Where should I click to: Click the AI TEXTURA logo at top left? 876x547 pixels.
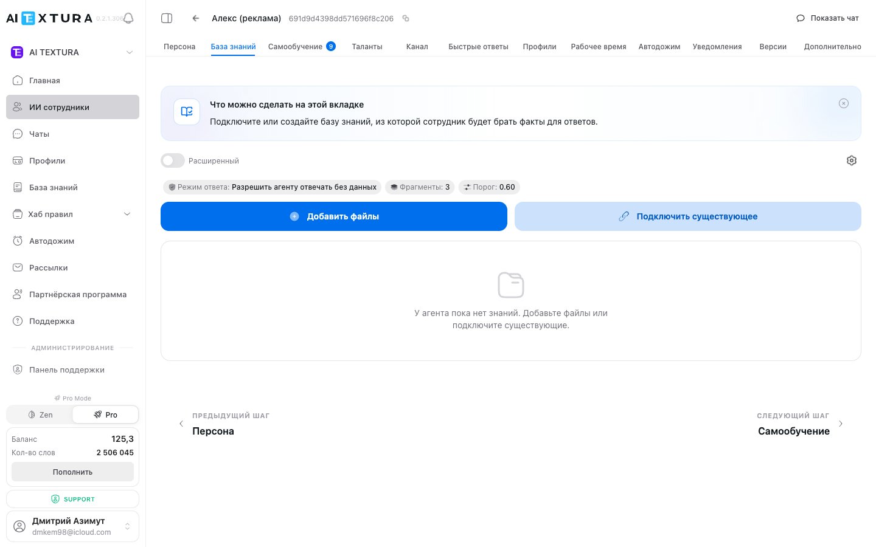pyautogui.click(x=49, y=18)
